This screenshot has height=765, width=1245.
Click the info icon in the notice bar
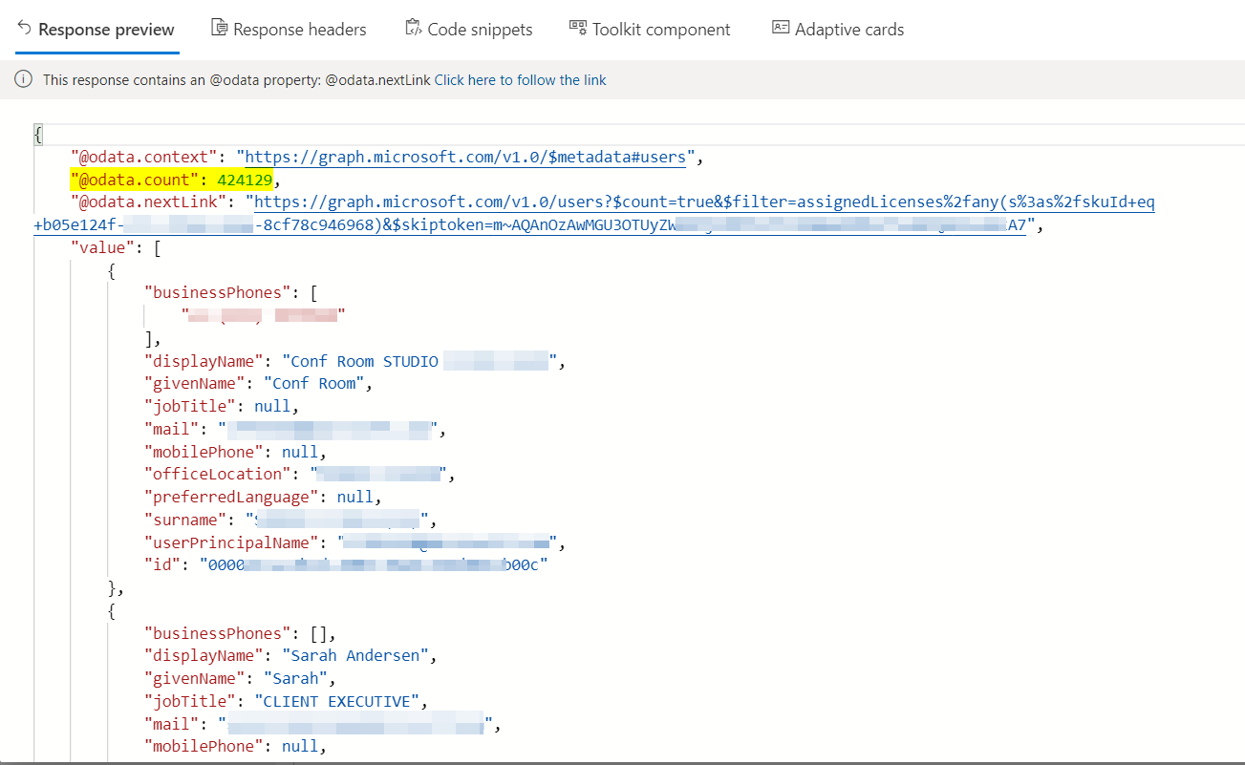(23, 80)
